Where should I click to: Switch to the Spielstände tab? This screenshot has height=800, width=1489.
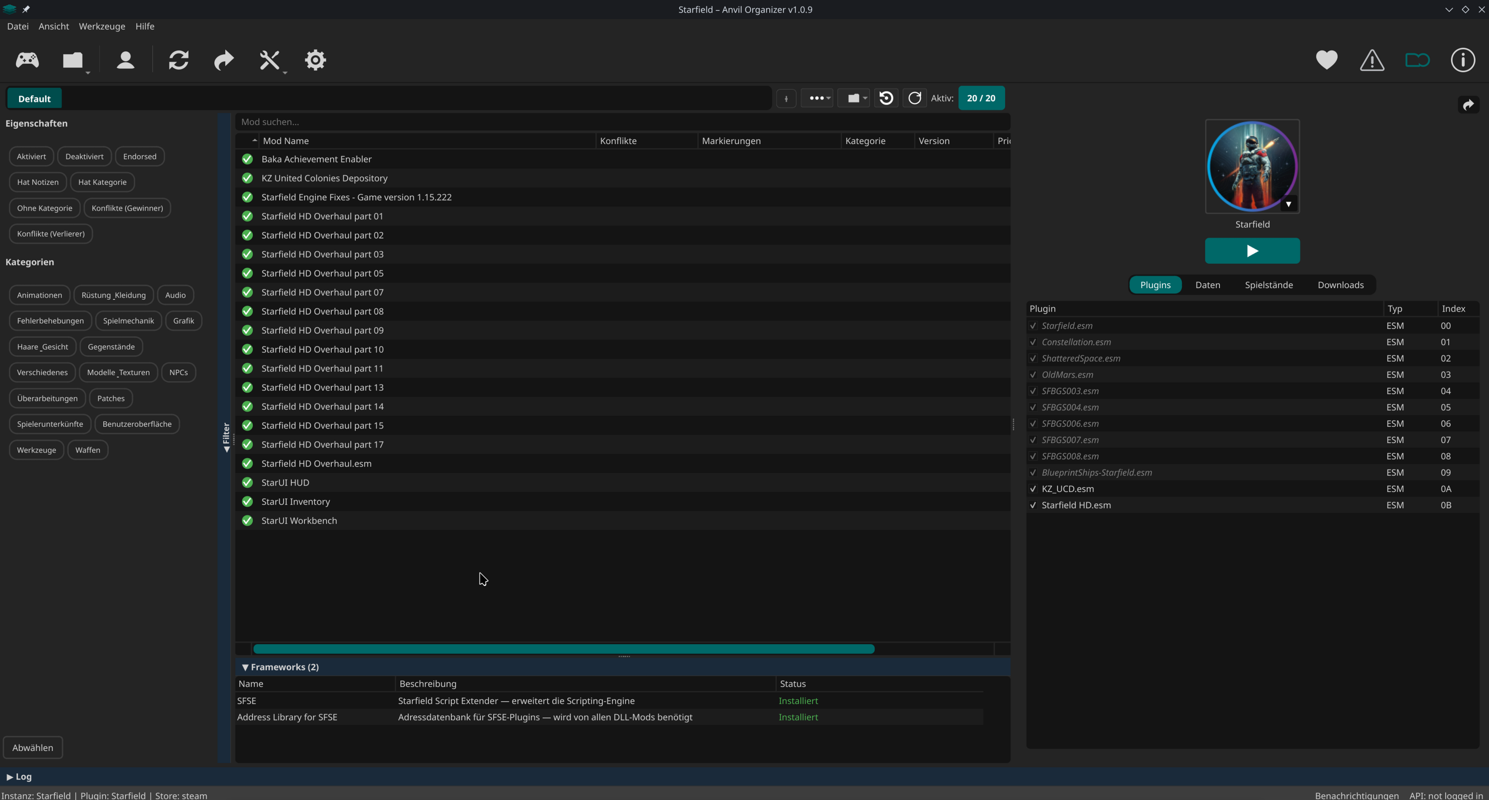coord(1269,285)
